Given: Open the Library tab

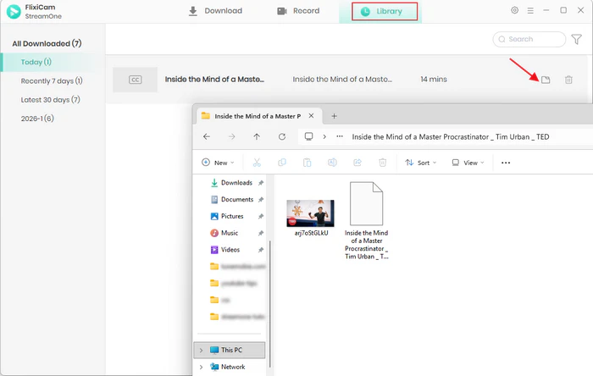Looking at the screenshot, I should click(385, 11).
